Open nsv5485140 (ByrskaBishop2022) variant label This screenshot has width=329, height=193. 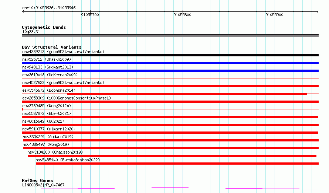[68, 160]
